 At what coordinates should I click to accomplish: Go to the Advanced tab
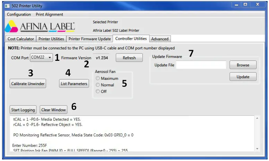pyautogui.click(x=160, y=39)
